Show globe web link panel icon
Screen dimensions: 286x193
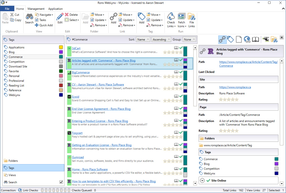pos(247,39)
